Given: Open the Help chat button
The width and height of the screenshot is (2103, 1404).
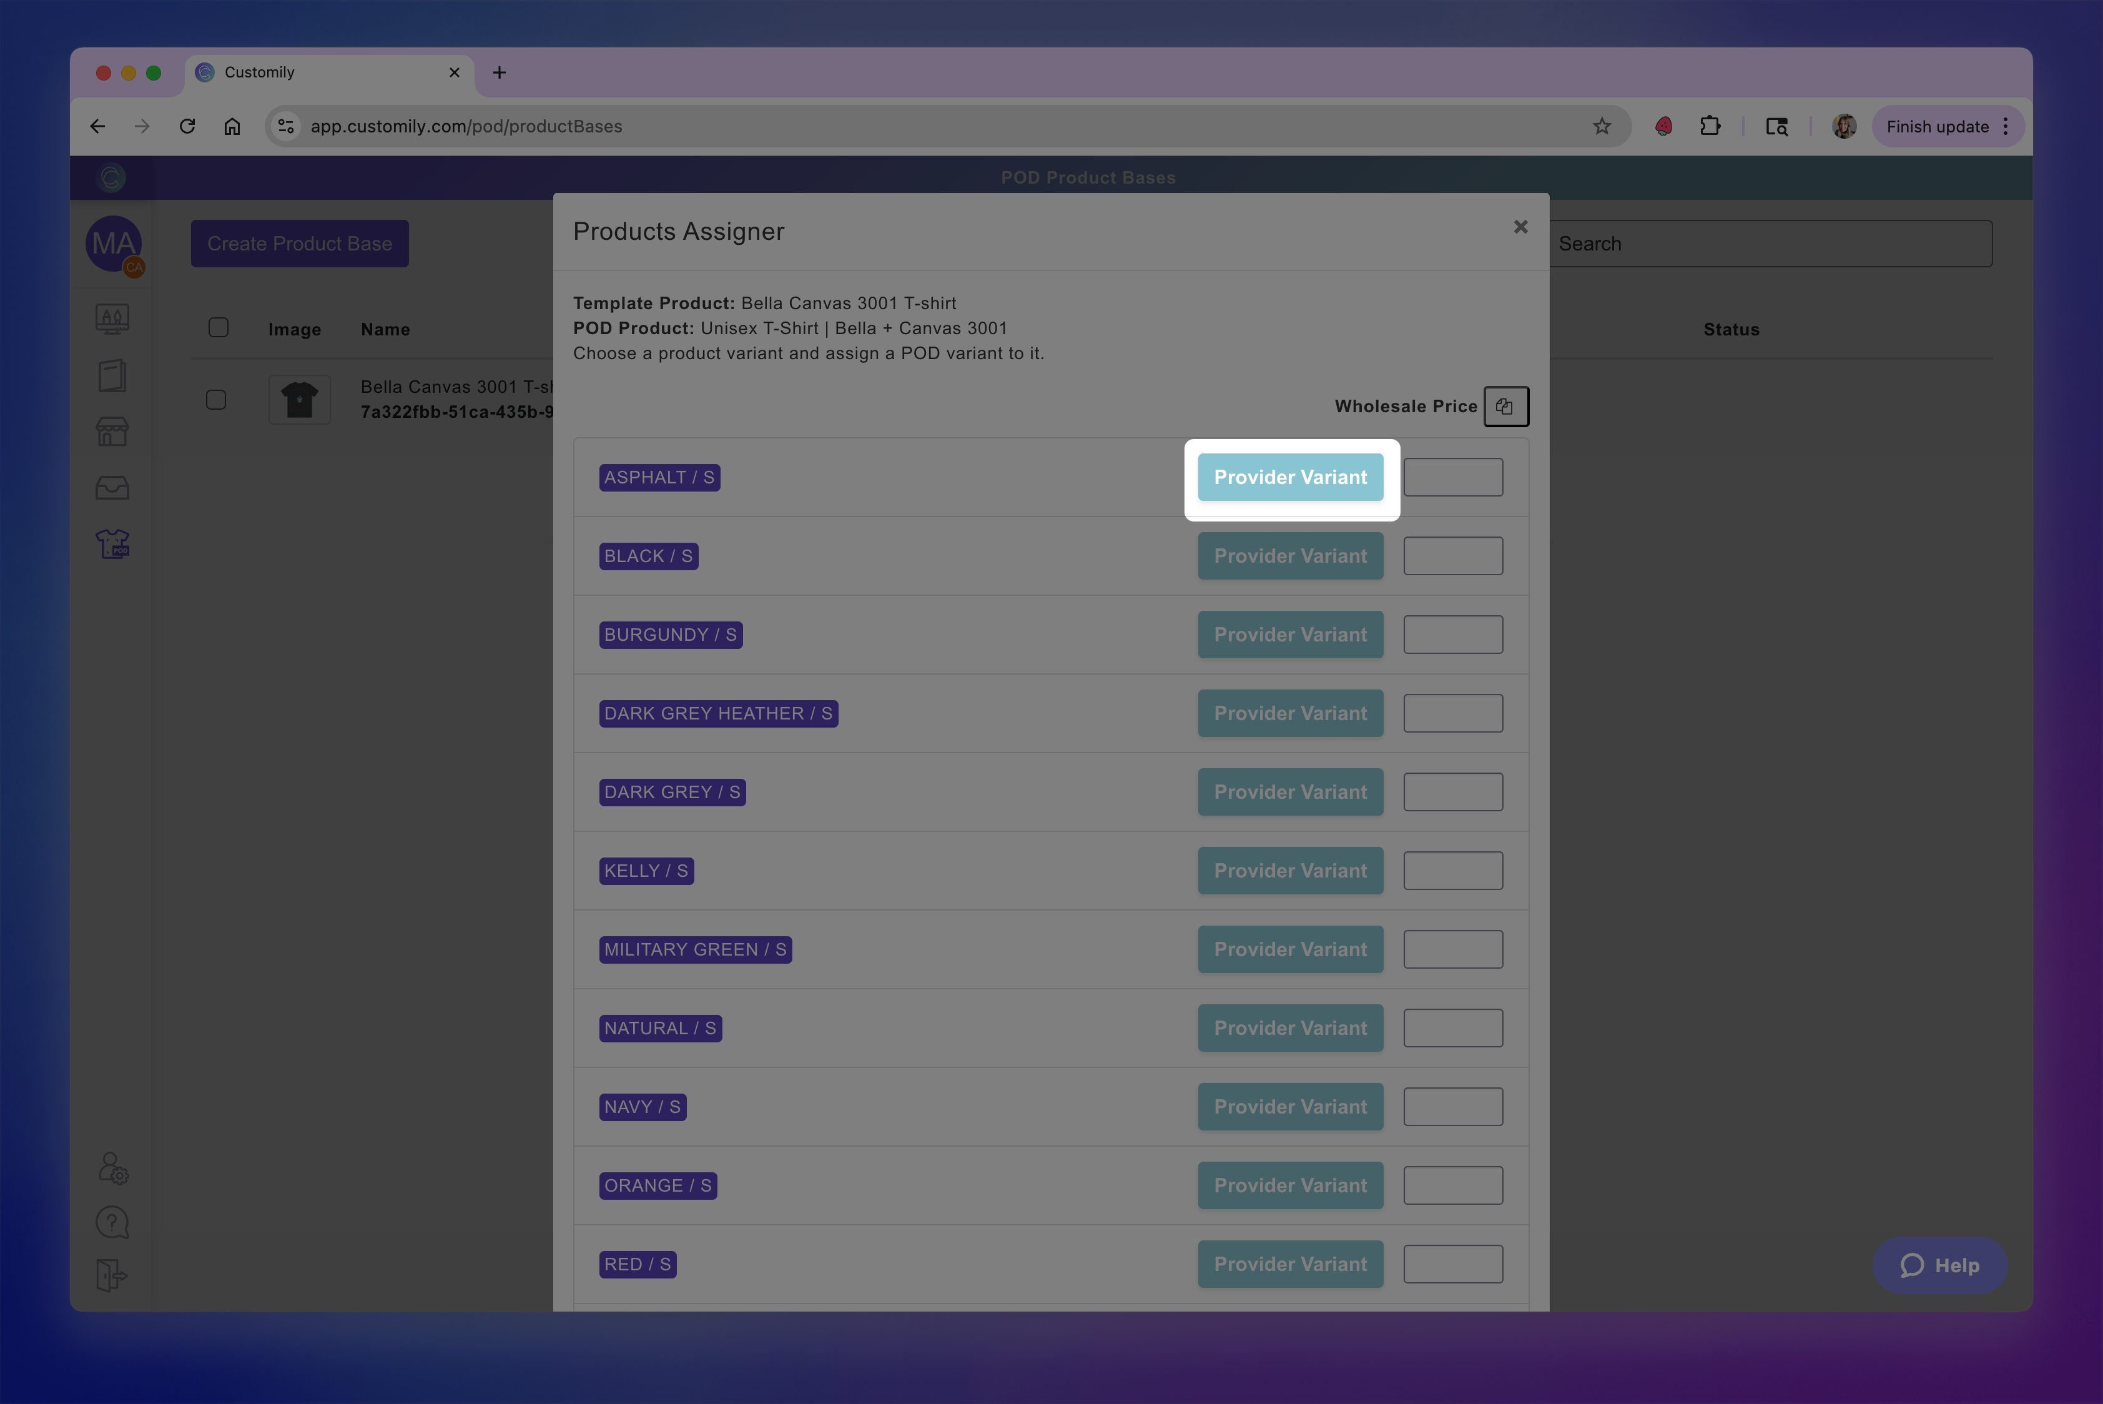Looking at the screenshot, I should click(x=1939, y=1265).
